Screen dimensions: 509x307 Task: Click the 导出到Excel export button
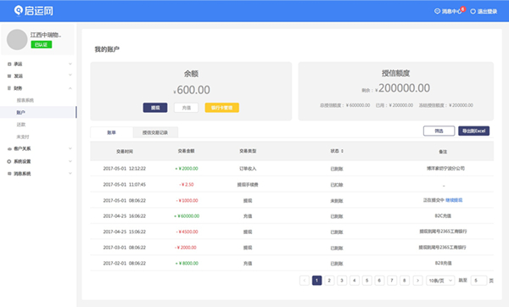pyautogui.click(x=473, y=131)
